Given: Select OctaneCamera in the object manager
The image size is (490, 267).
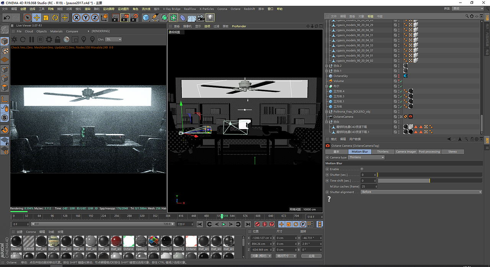Looking at the screenshot, I should (343, 117).
